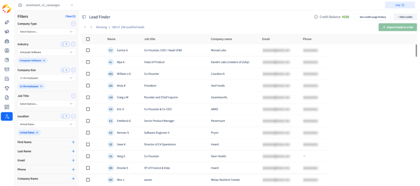The image size is (420, 186).
Task: Open the pie chart reports icon
Action: point(7,60)
